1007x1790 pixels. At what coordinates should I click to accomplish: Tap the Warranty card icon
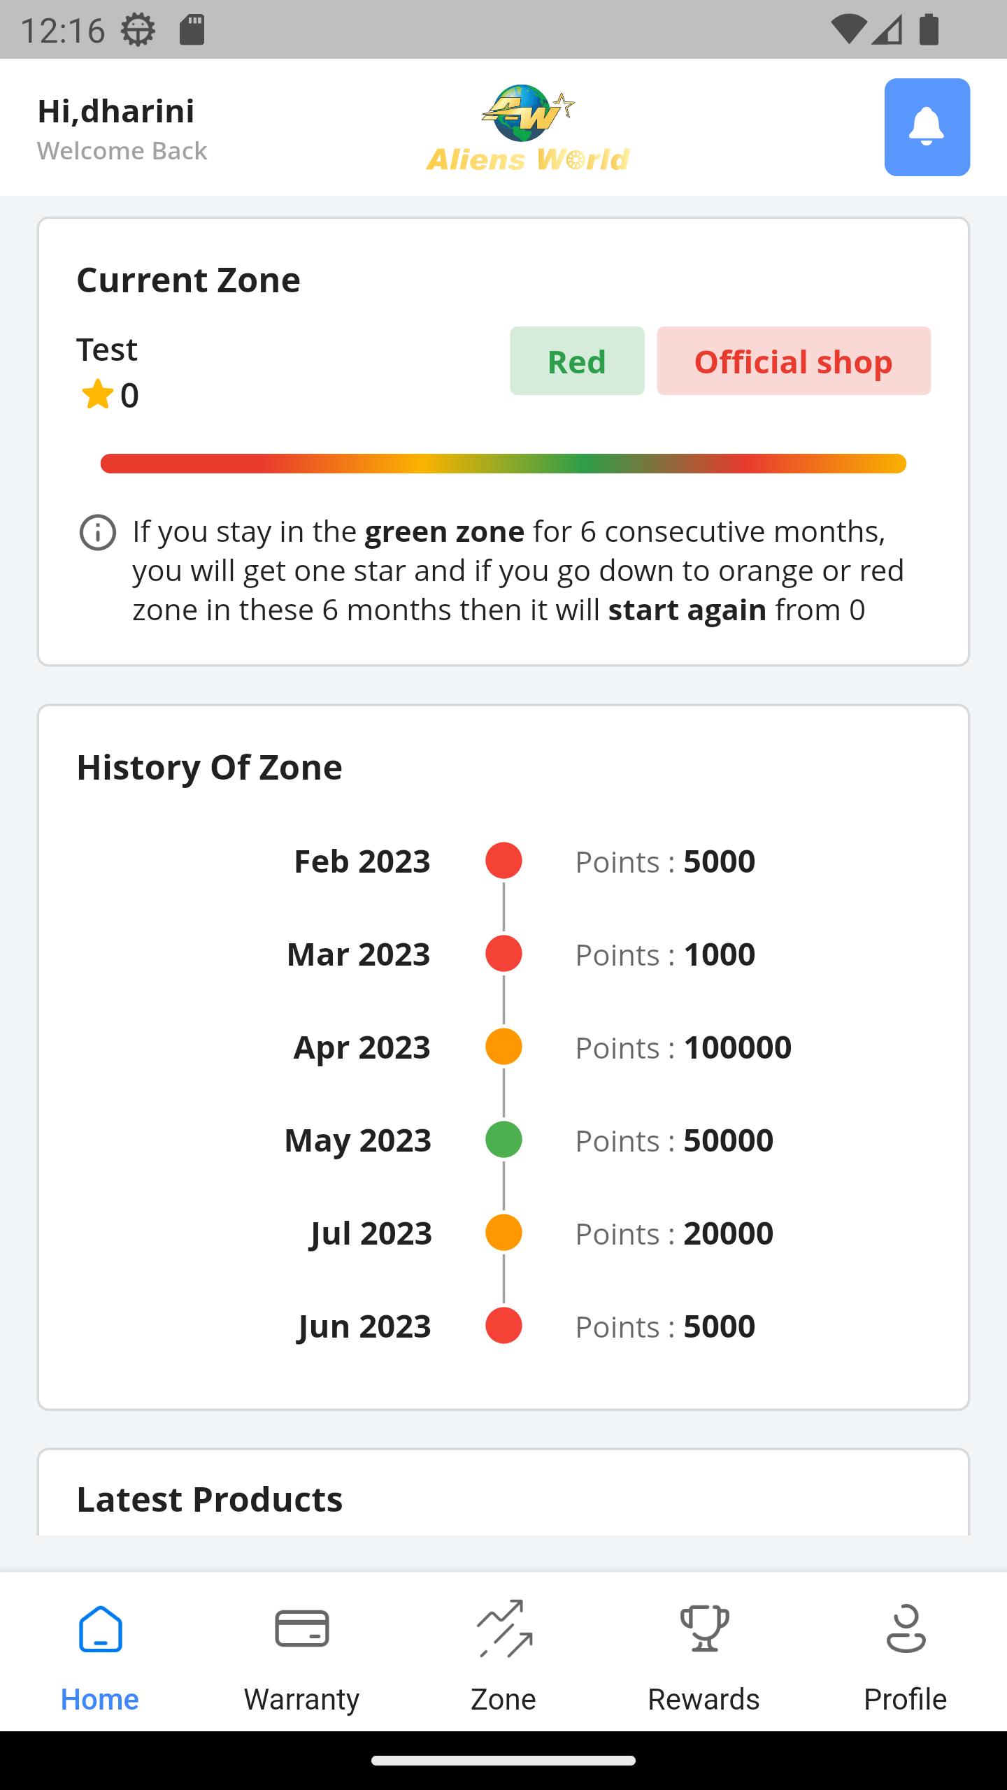[302, 1628]
